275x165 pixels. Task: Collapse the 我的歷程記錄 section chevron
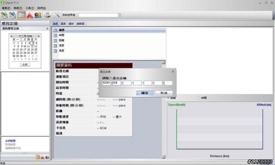[x=47, y=29]
